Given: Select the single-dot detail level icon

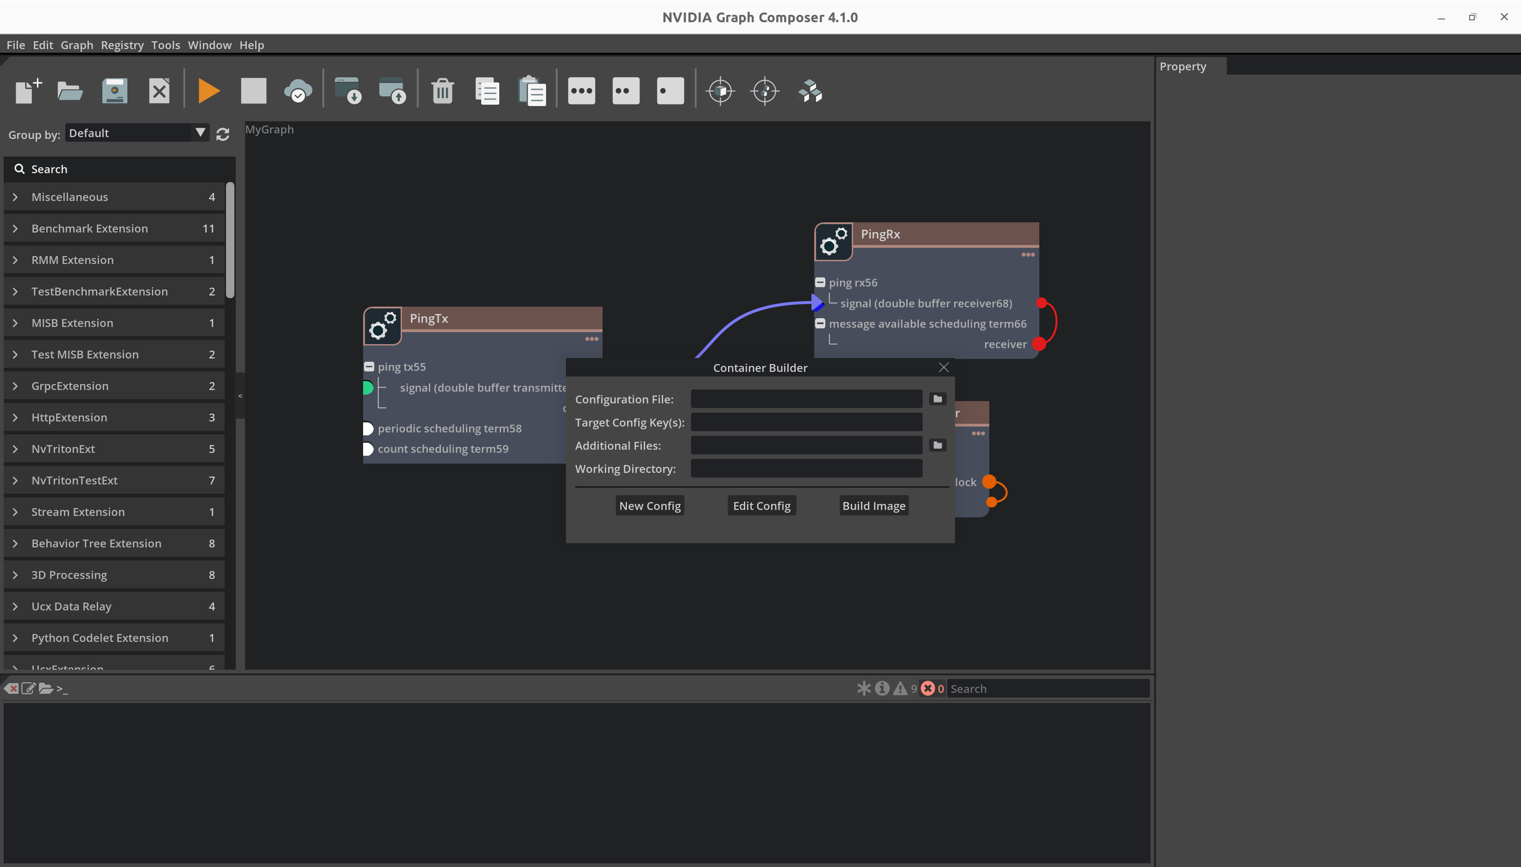Looking at the screenshot, I should click(670, 91).
